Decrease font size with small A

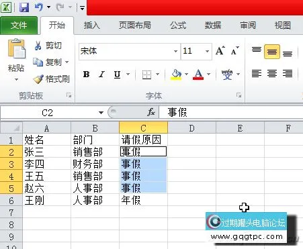[x=234, y=51]
